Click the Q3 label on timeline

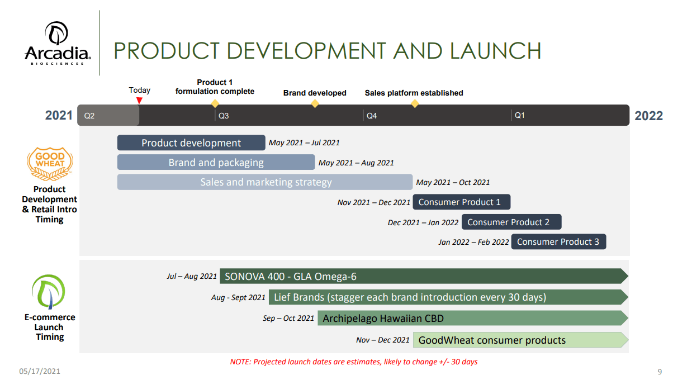224,116
